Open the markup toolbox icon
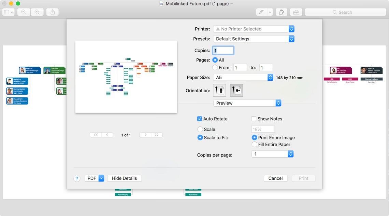Screen dimensions: 389x216 pyautogui.click(x=296, y=12)
